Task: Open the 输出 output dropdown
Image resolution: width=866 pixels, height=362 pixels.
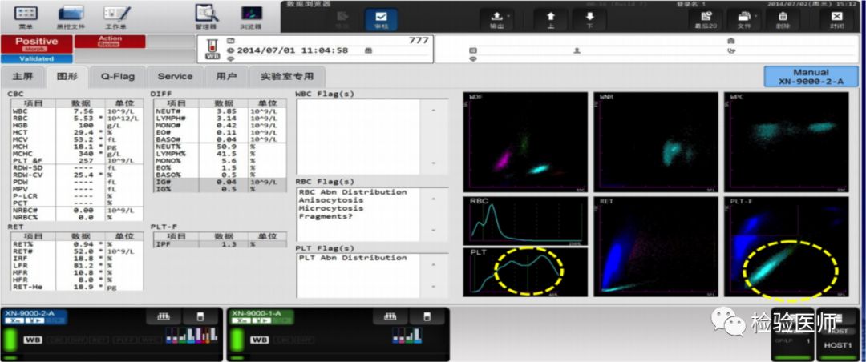Action: (497, 18)
